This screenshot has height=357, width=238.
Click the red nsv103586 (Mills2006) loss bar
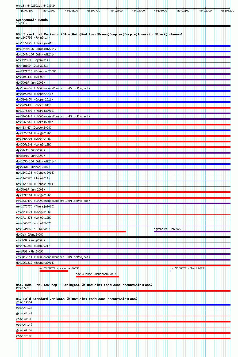point(71,232)
